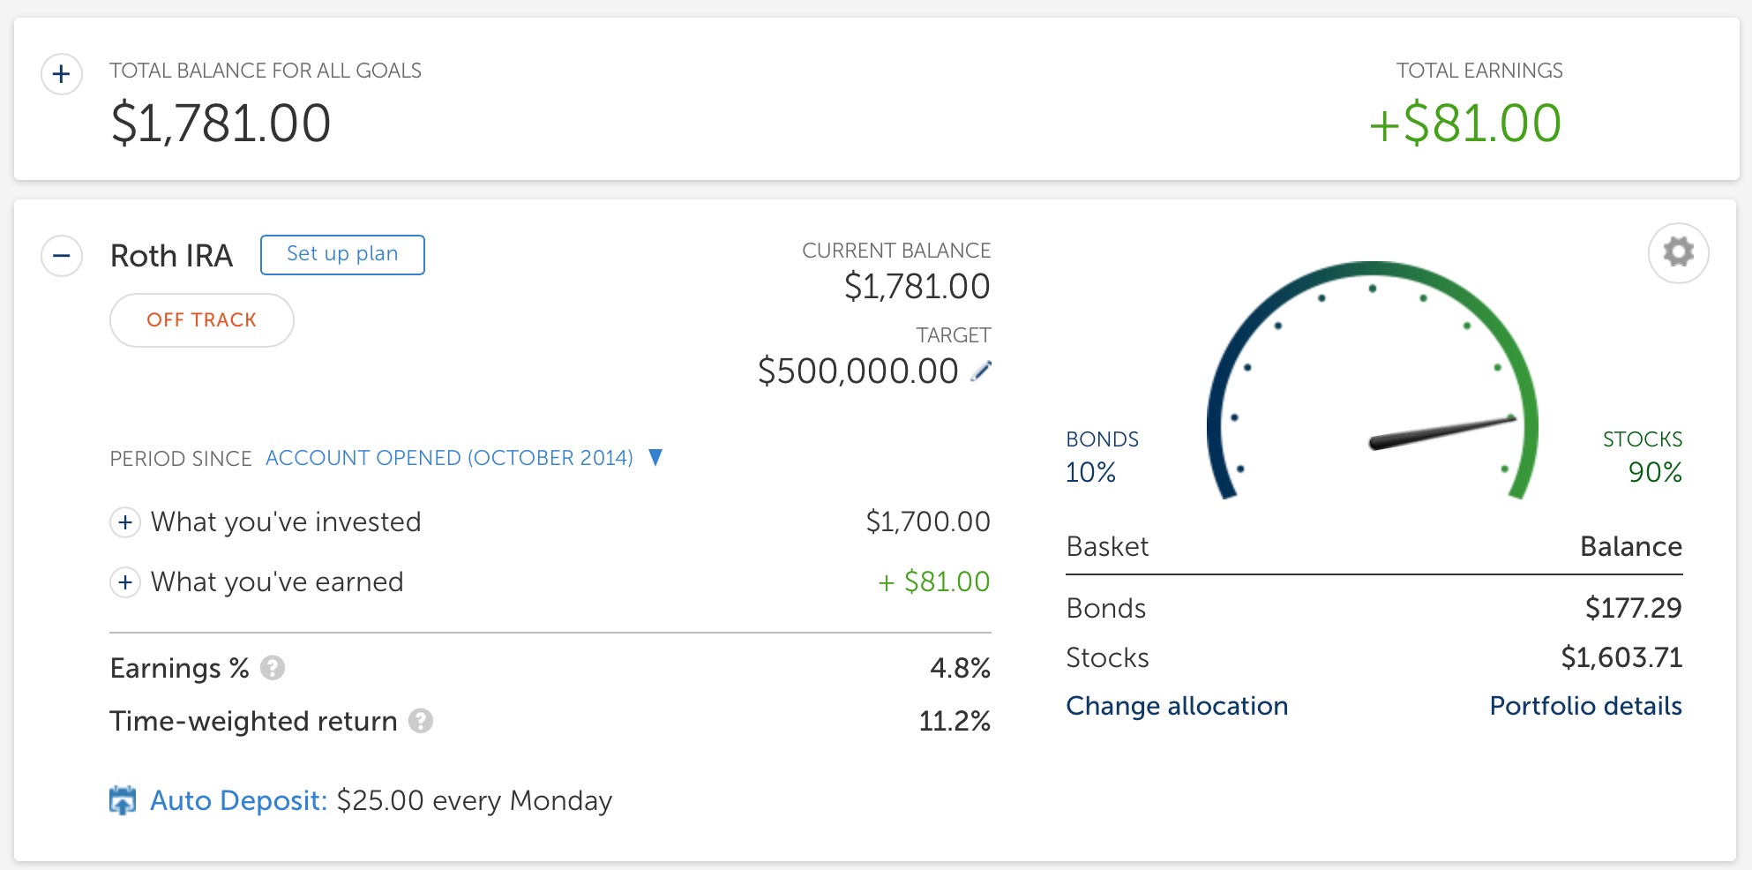Expand the Total Balance for All Goals
Screen dimensions: 1752x870
pyautogui.click(x=62, y=74)
